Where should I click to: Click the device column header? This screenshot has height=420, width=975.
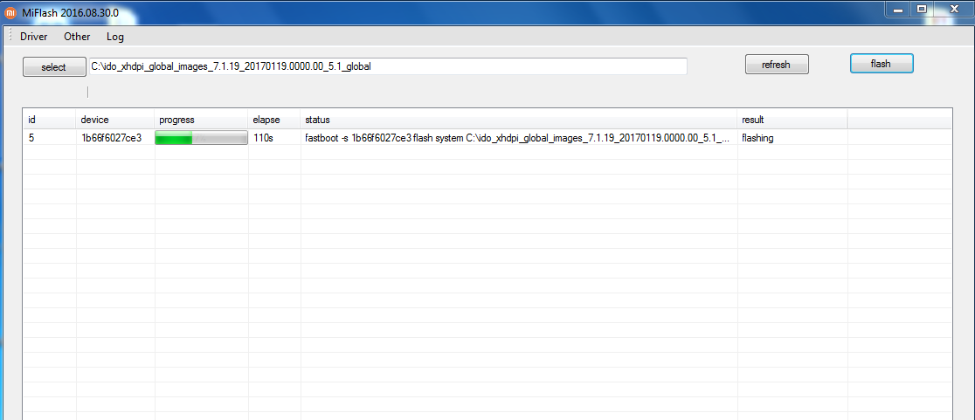click(x=115, y=120)
